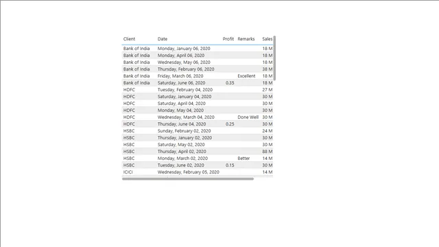Click the 'Done Well' remarks cell
The width and height of the screenshot is (439, 247).
click(x=248, y=117)
